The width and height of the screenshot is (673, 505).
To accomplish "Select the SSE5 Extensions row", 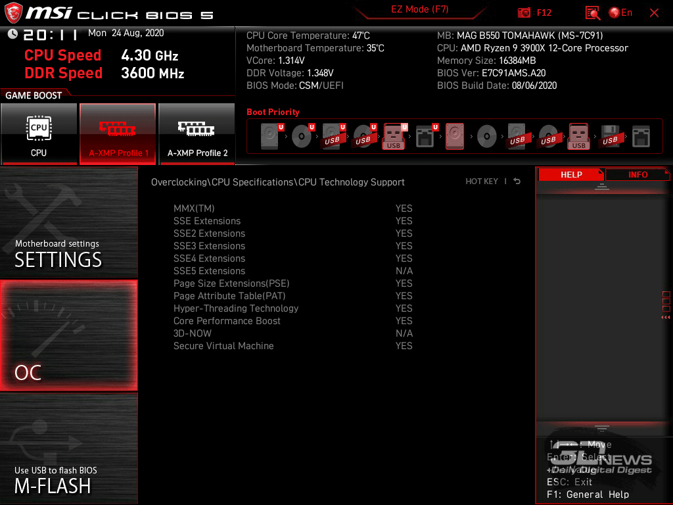I will pos(292,270).
